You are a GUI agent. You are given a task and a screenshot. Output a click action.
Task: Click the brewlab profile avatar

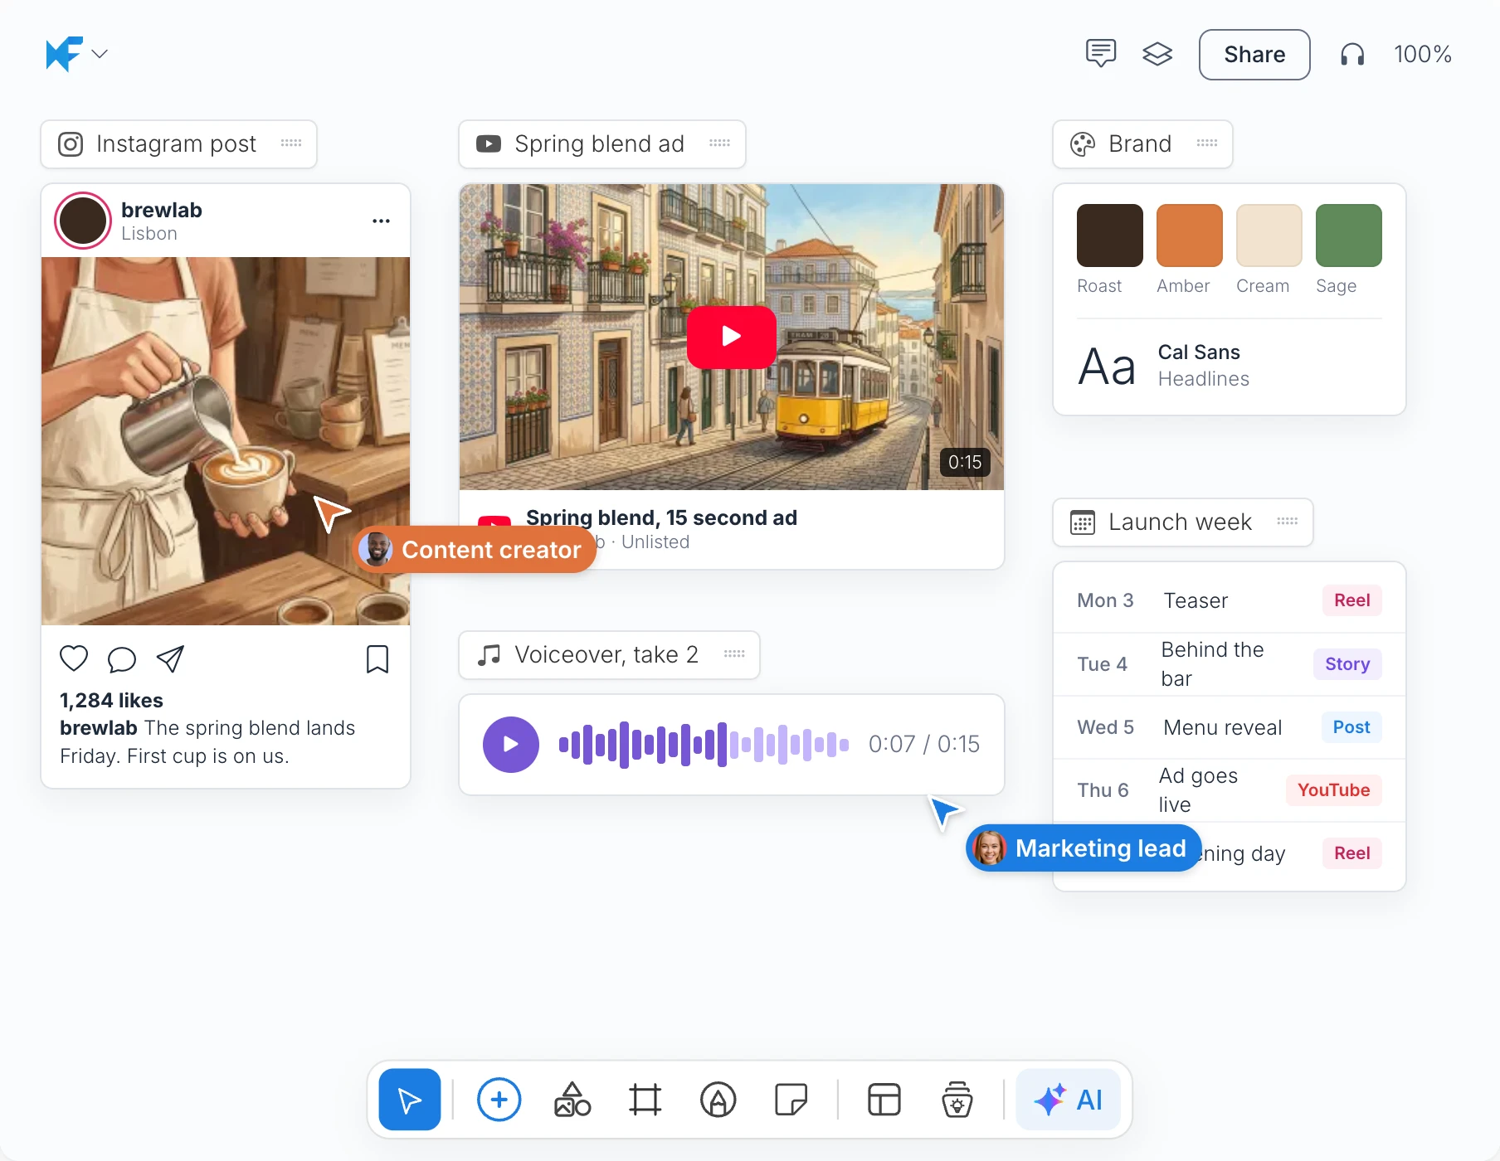83,221
